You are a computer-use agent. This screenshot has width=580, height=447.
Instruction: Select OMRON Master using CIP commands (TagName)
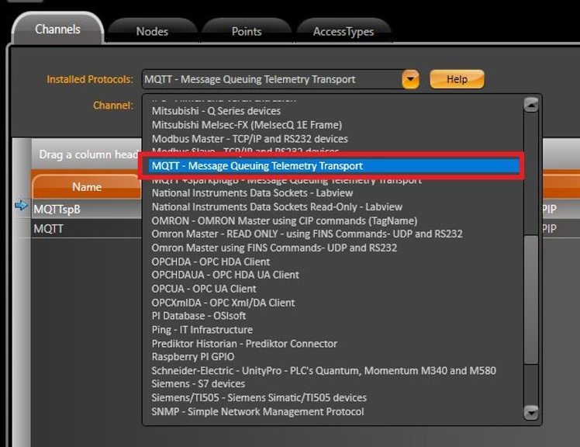[x=284, y=220]
